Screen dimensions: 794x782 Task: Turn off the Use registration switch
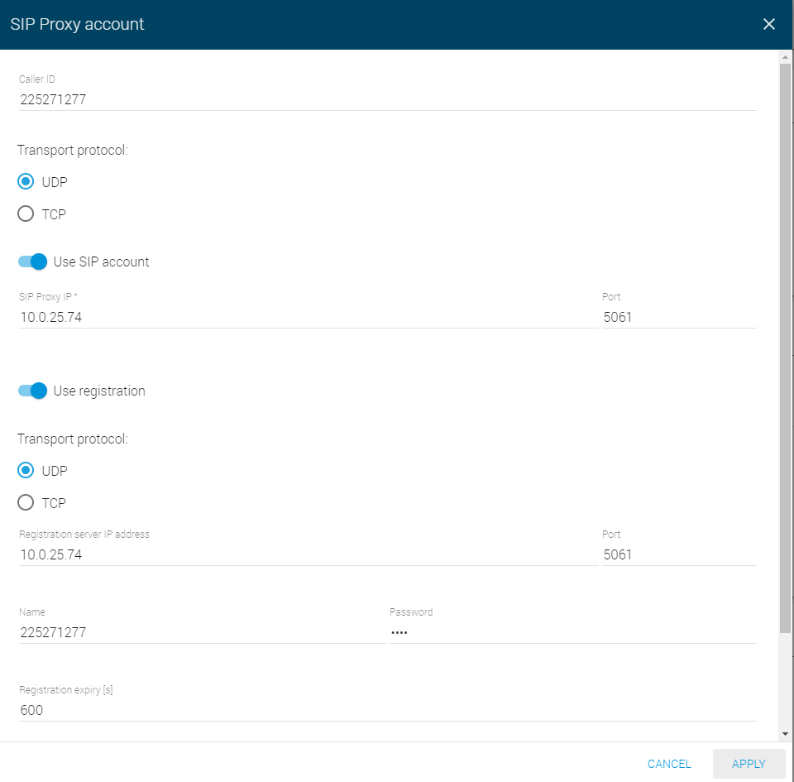[x=32, y=391]
